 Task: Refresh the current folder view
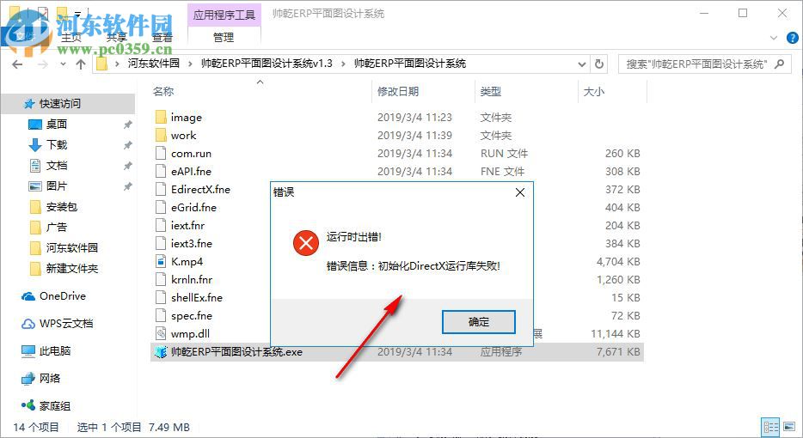coord(598,64)
